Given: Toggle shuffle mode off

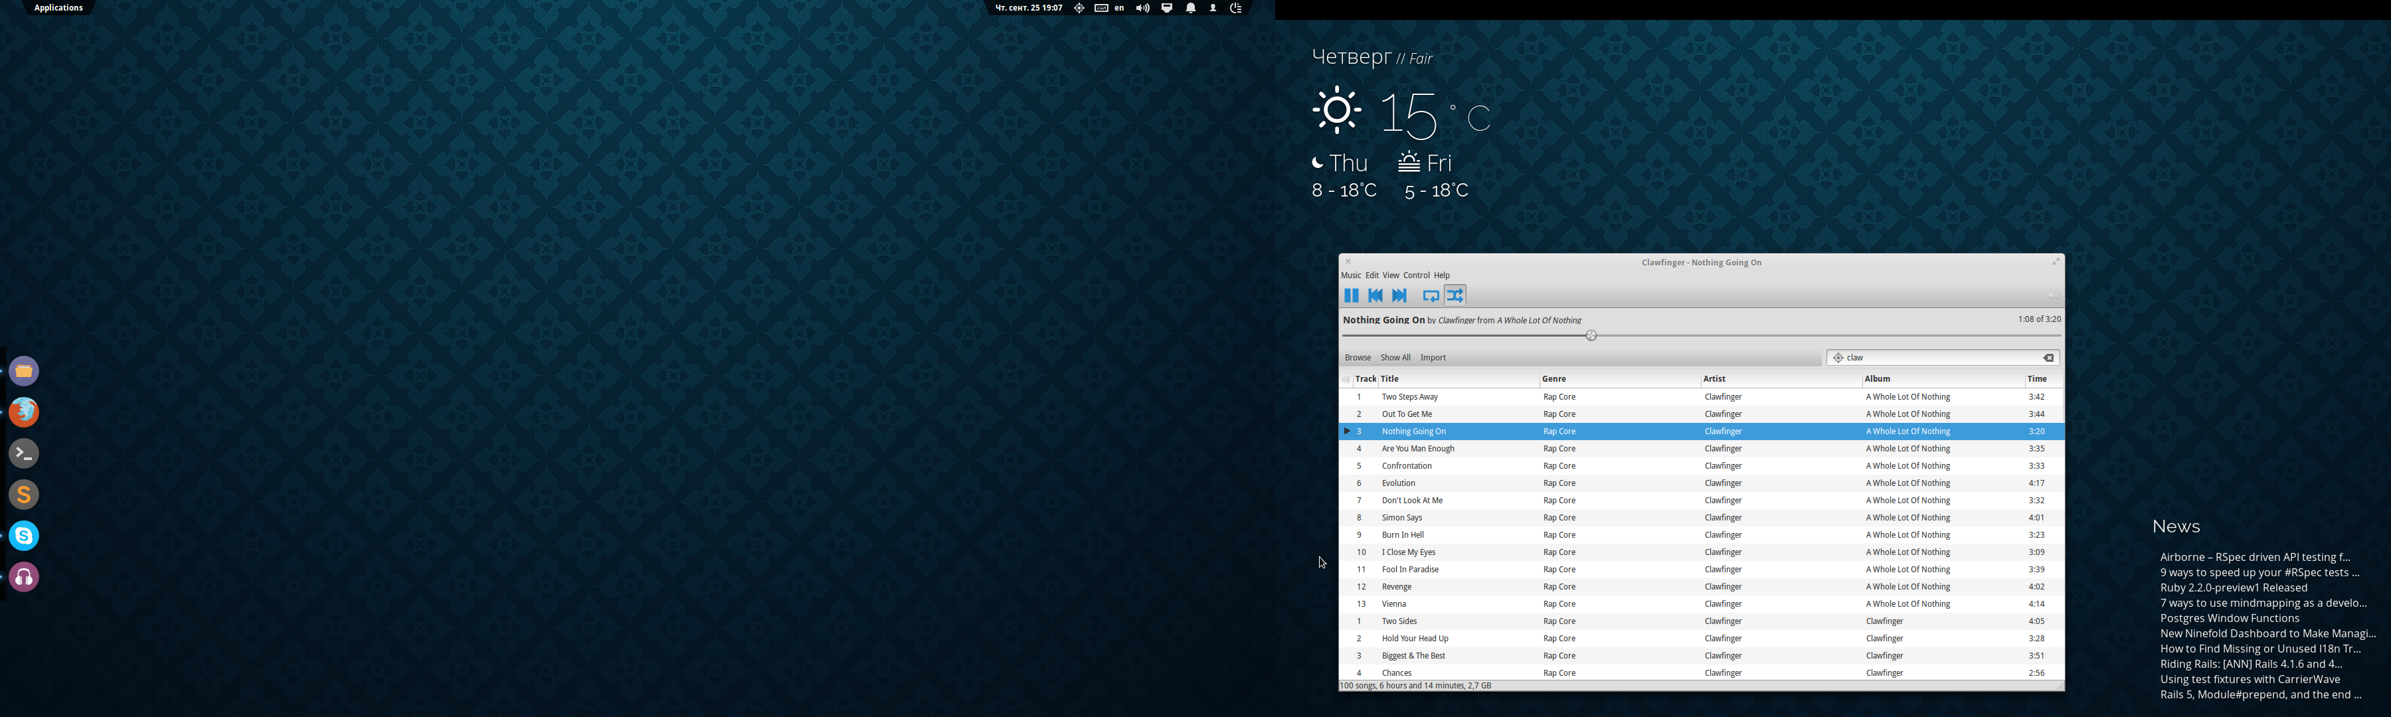Looking at the screenshot, I should click(1455, 296).
